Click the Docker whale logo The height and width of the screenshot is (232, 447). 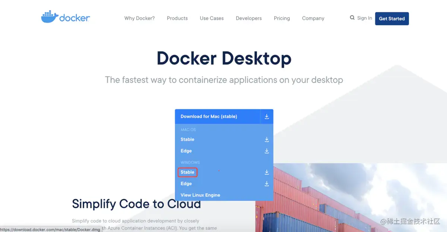pos(66,17)
